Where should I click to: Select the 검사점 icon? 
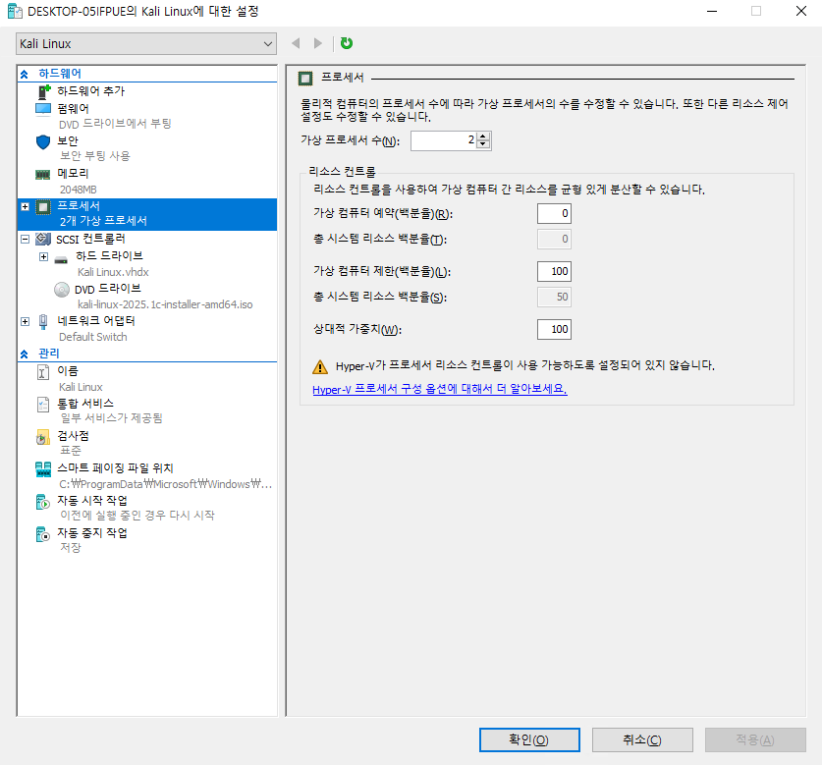click(43, 437)
